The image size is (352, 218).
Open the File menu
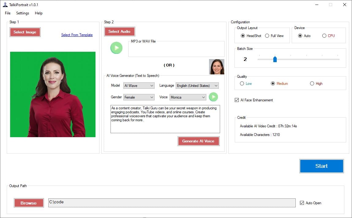click(8, 13)
